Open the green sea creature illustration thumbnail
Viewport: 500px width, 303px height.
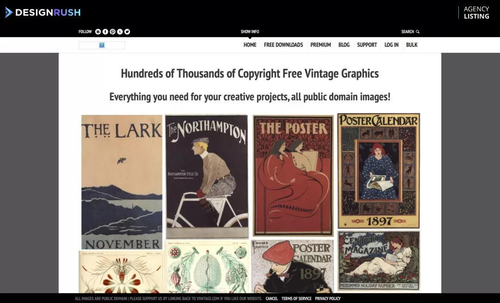tap(207, 267)
